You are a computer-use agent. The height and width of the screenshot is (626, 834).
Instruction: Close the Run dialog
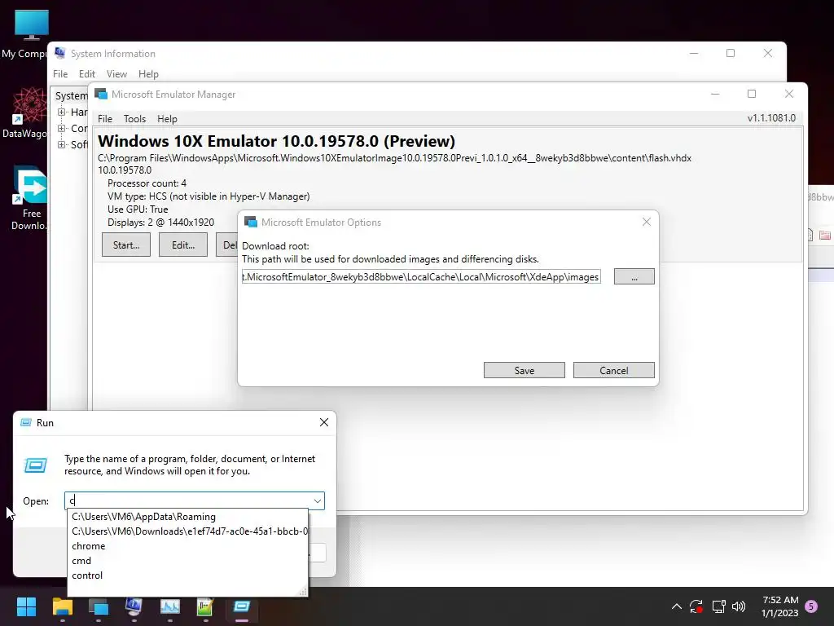[324, 422]
